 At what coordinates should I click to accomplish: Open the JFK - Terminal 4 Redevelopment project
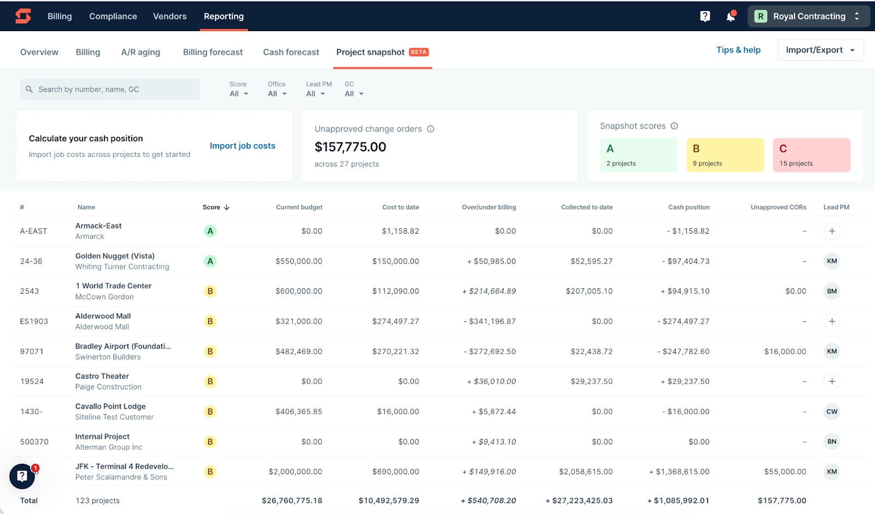tap(125, 466)
